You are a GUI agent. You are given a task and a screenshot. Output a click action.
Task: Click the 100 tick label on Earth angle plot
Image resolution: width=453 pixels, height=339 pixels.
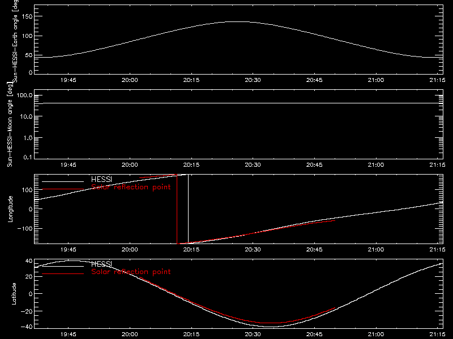(27, 36)
